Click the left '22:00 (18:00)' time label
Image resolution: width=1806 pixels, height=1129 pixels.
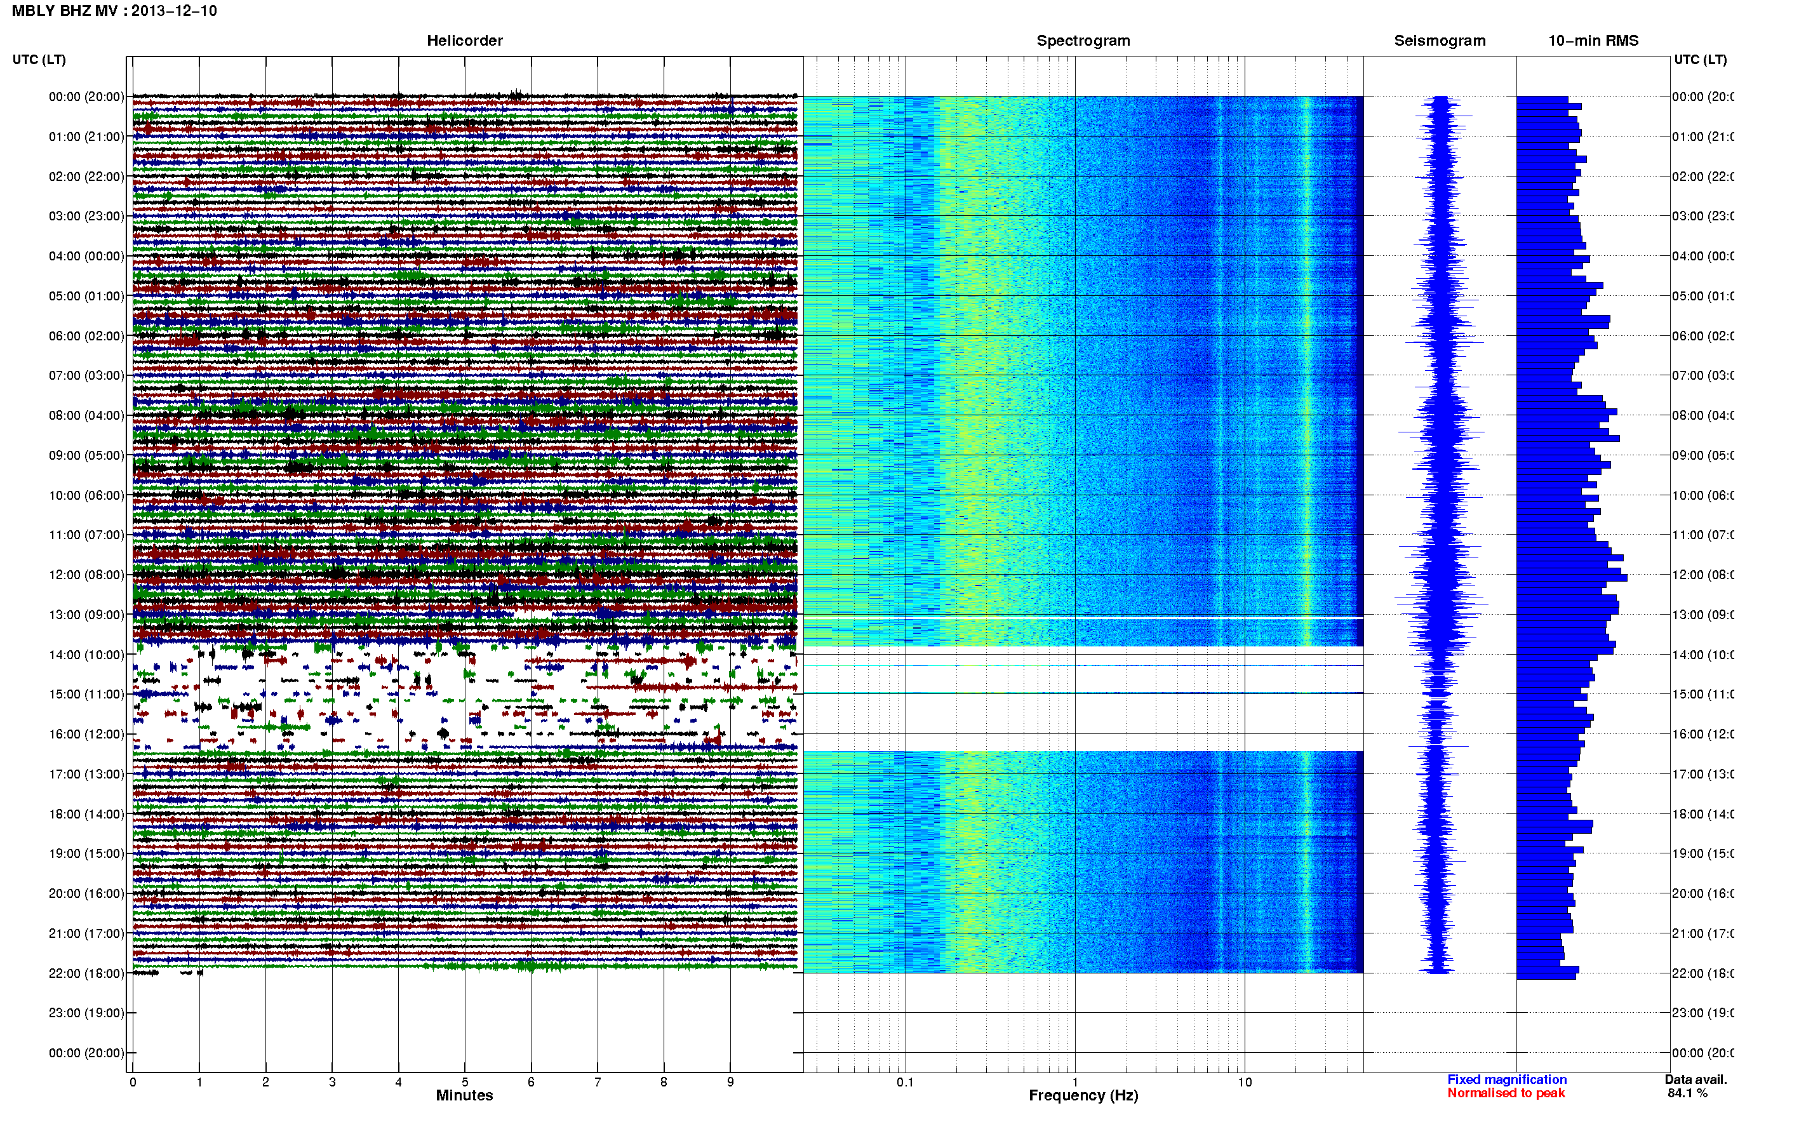pyautogui.click(x=86, y=973)
